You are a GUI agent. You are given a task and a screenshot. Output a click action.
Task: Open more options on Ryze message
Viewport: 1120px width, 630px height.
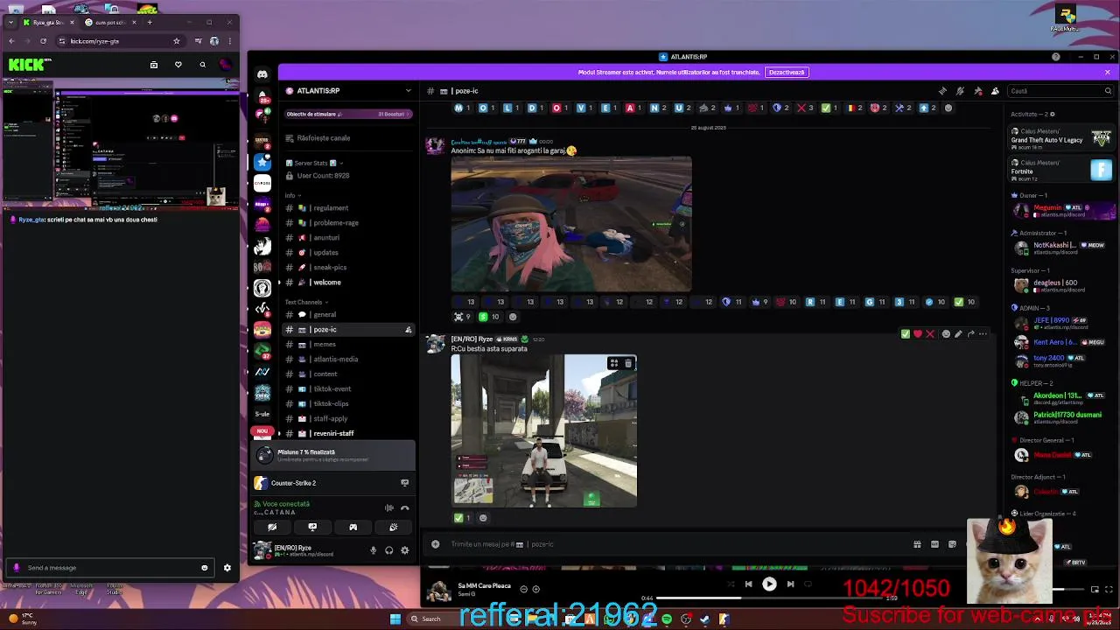(983, 333)
